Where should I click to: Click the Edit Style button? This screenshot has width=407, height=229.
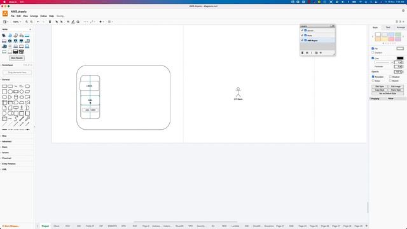point(380,87)
